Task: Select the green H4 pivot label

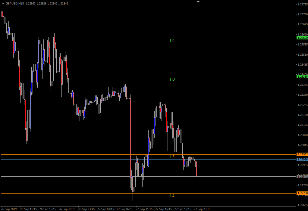Action: [172, 40]
